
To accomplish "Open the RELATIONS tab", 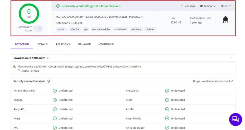I will (x=63, y=44).
